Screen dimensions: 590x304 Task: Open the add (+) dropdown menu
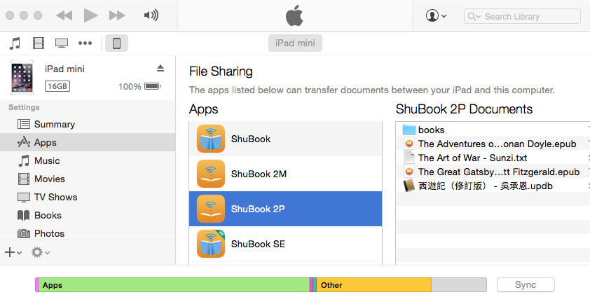(13, 252)
